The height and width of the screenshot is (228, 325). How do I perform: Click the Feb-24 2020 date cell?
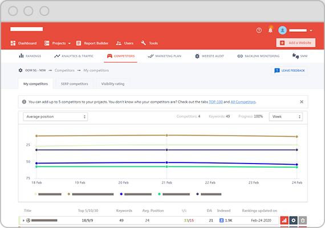261,221
